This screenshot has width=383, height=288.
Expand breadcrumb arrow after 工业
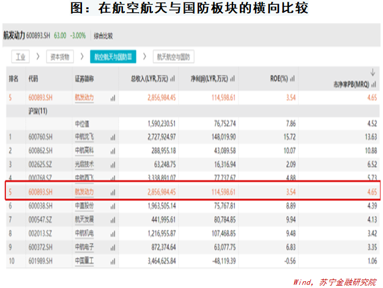[38, 57]
